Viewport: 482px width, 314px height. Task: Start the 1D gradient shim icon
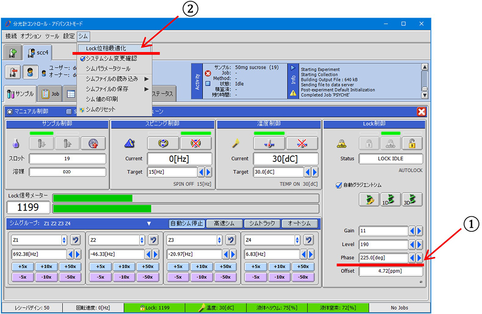[x=390, y=199]
